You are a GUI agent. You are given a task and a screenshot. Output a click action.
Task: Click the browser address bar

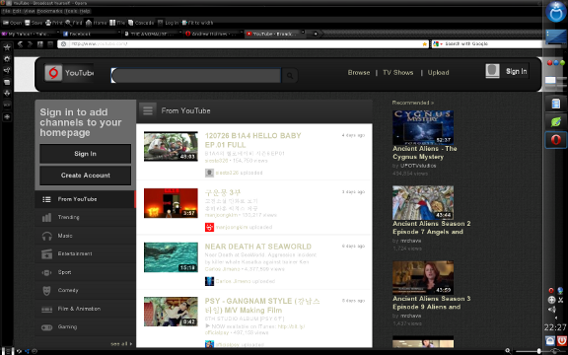click(243, 43)
